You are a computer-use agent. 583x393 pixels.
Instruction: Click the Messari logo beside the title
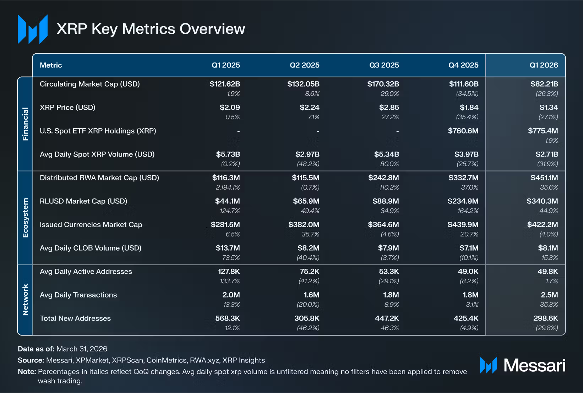point(33,29)
